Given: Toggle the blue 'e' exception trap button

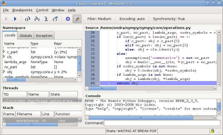Looking at the screenshot, I should tap(68, 19).
